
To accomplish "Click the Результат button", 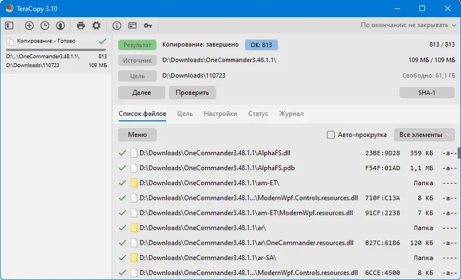I will [x=137, y=45].
